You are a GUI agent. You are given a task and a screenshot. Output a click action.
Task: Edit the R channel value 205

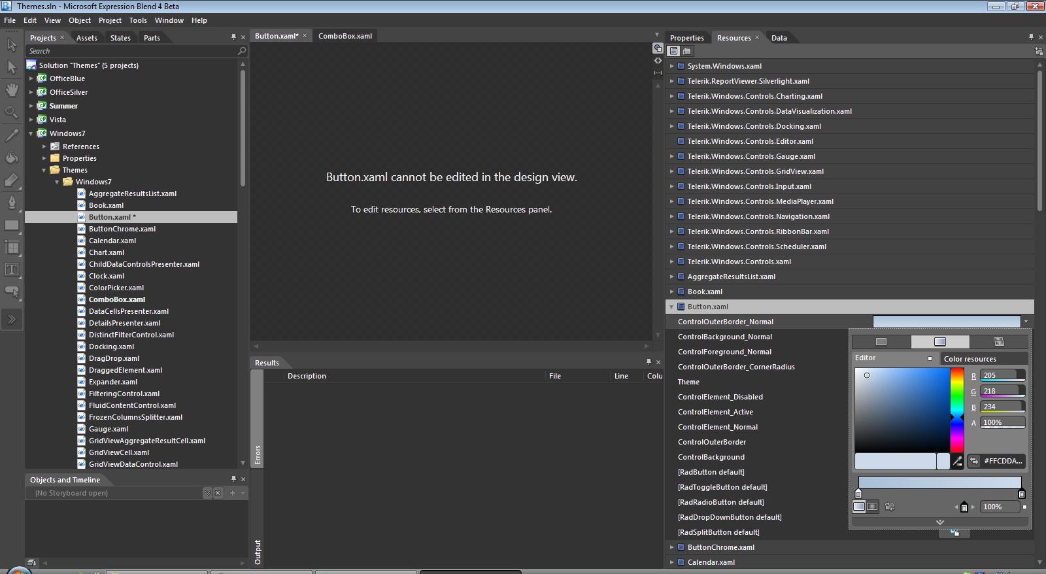tap(1003, 375)
